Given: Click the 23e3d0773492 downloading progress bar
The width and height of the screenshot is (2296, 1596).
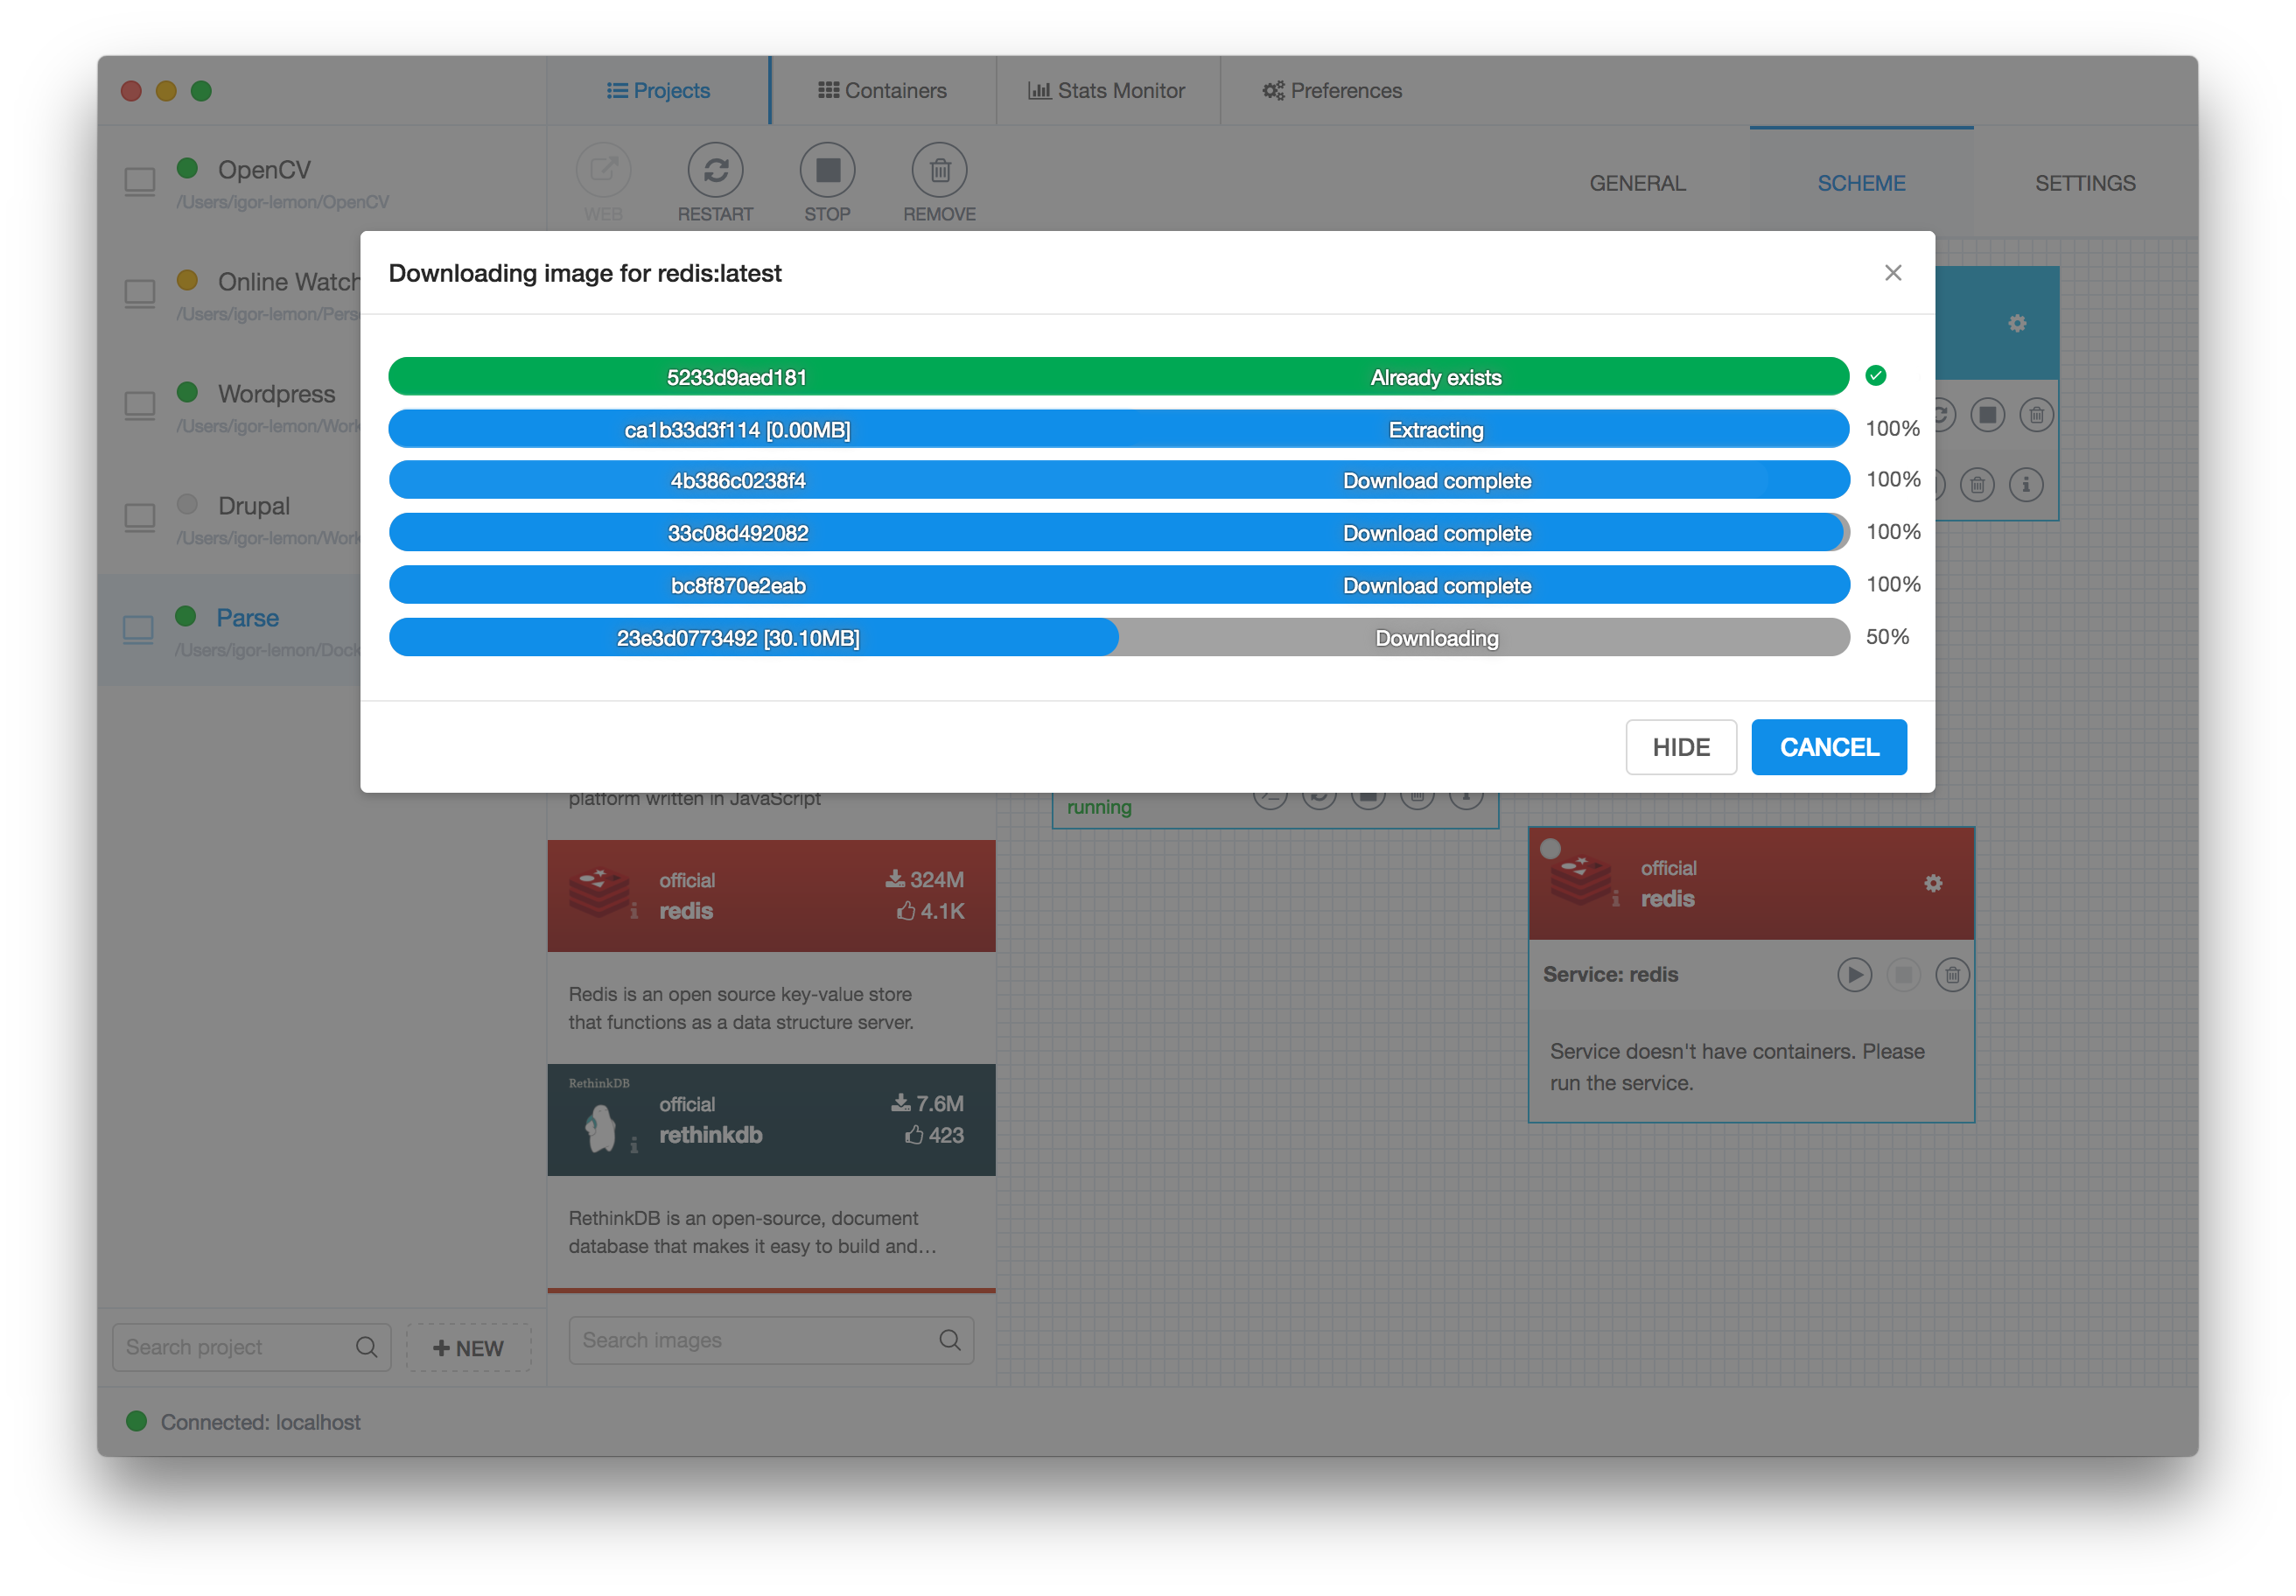Looking at the screenshot, I should pos(1118,638).
